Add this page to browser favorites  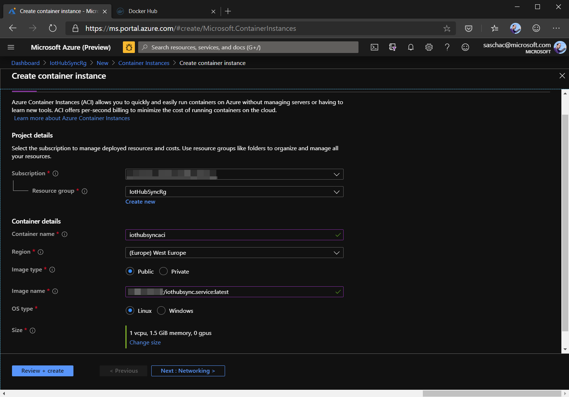447,28
